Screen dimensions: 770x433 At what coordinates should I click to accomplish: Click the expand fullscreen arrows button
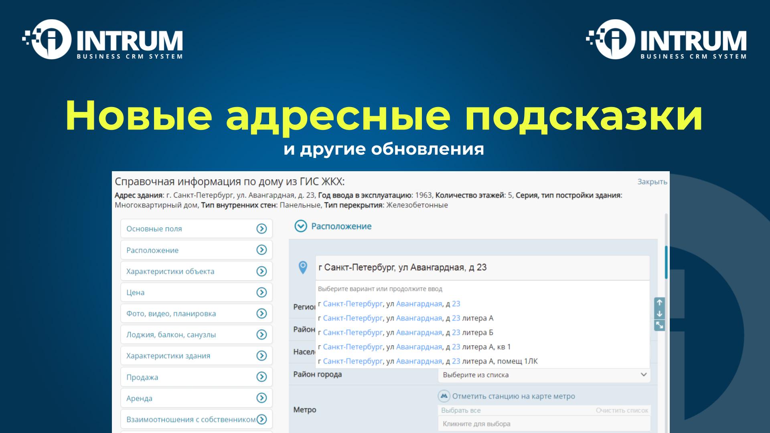[x=659, y=325]
